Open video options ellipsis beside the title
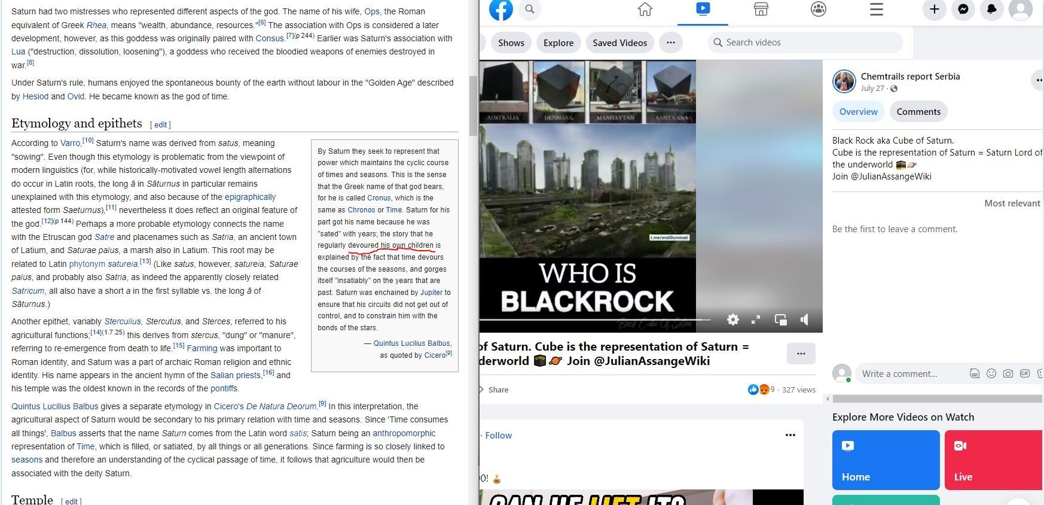 tap(801, 354)
